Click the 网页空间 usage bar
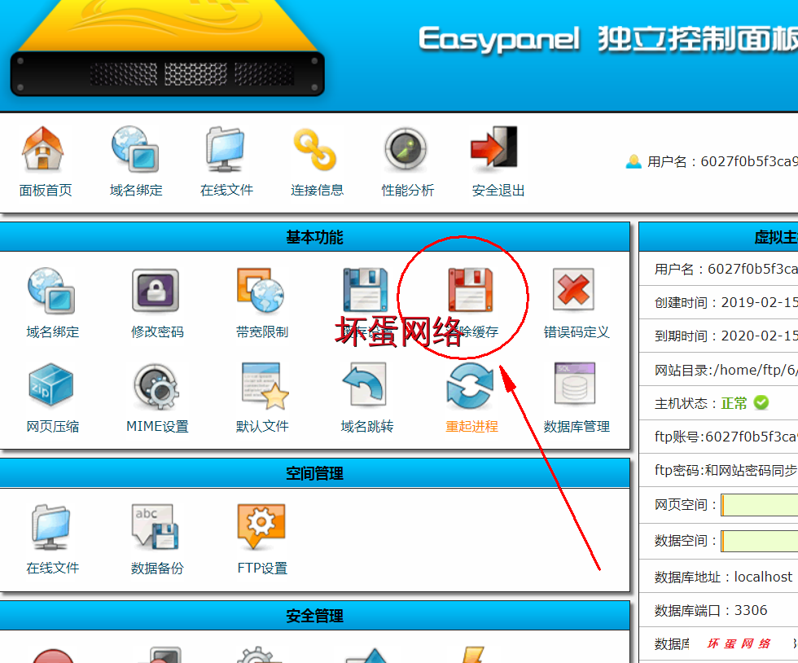The image size is (798, 663). pyautogui.click(x=759, y=505)
